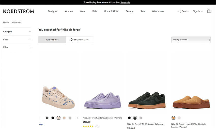Expand the Category filter

pos(17,31)
